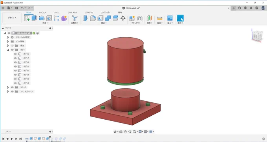Viewport: 267px width, 142px height.
Task: Select the Offset Plane construct tool
Action: 150,18
